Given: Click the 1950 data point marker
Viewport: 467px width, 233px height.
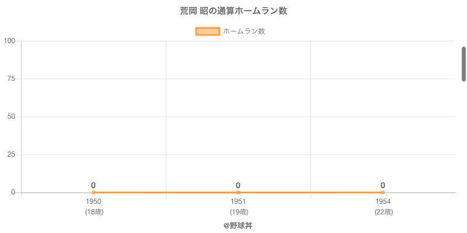Looking at the screenshot, I should click(x=93, y=192).
